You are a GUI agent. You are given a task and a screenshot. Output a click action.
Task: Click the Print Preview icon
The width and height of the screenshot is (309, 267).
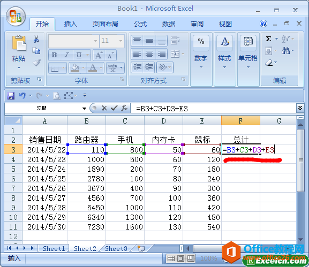tap(57, 96)
